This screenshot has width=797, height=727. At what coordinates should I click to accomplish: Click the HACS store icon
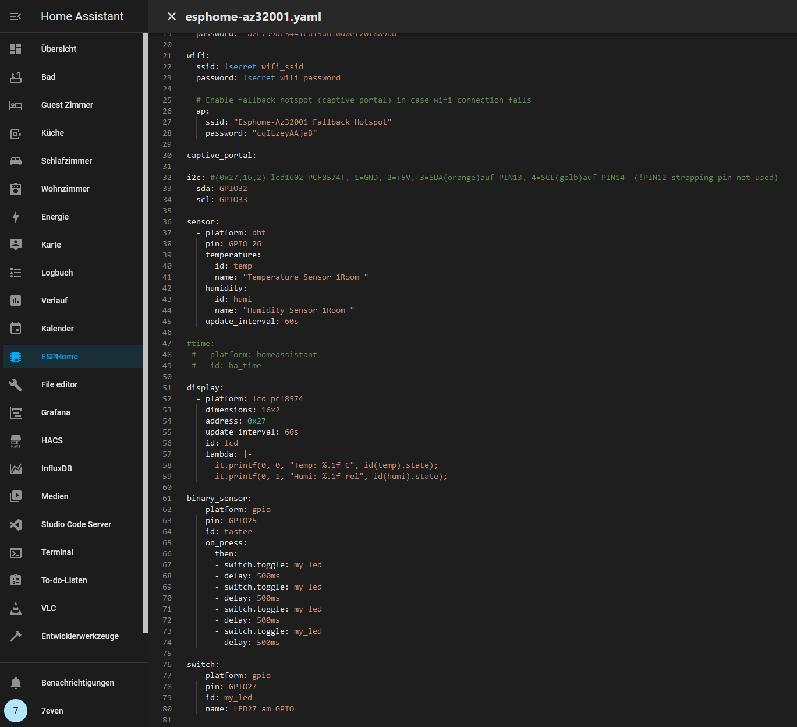[x=16, y=440]
